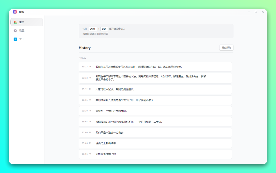Click the Win key badge in hint
Image resolution: width=276 pixels, height=173 pixels.
[104, 29]
